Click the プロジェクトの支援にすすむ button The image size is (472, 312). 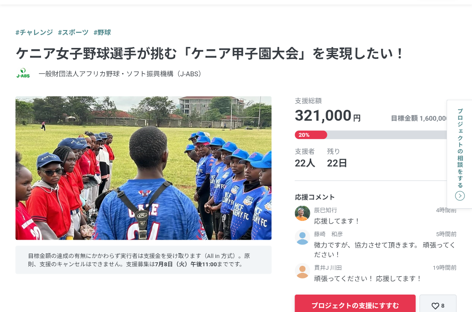355,304
